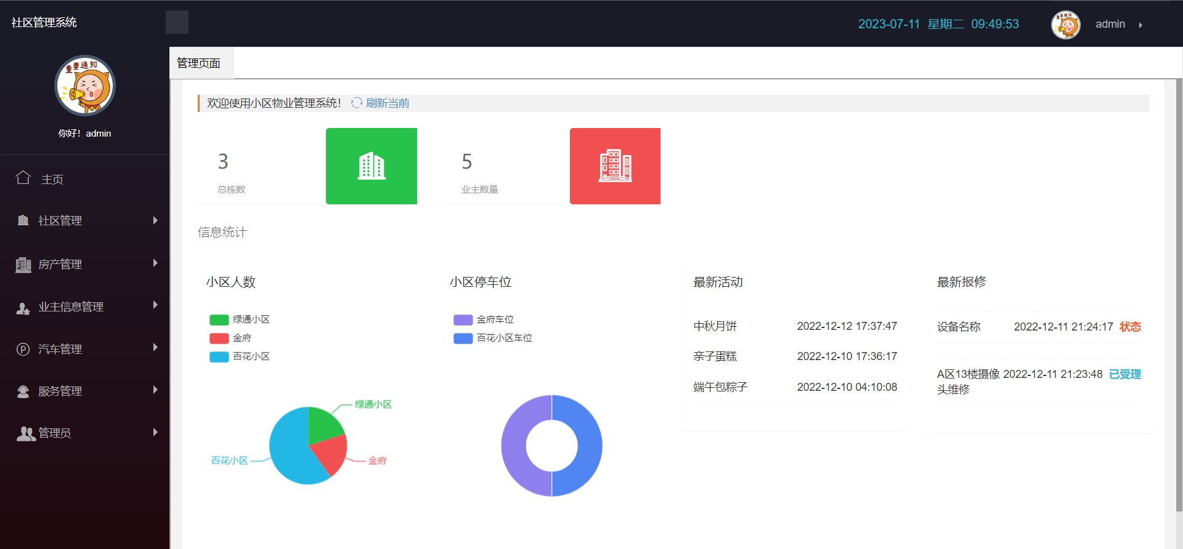Toggle 金府 legend entry in population chart

pyautogui.click(x=231, y=338)
